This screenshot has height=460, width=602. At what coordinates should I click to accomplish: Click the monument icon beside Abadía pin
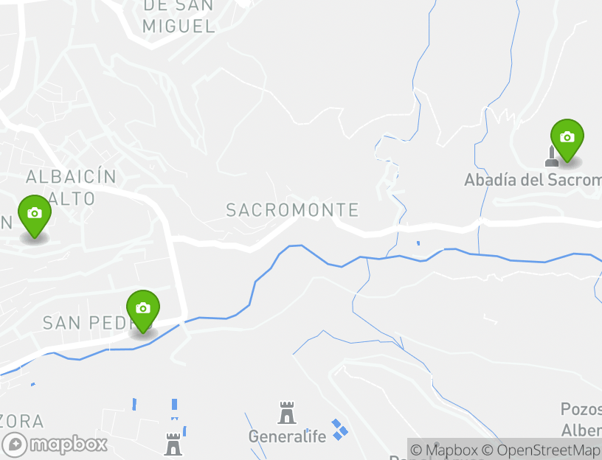552,156
